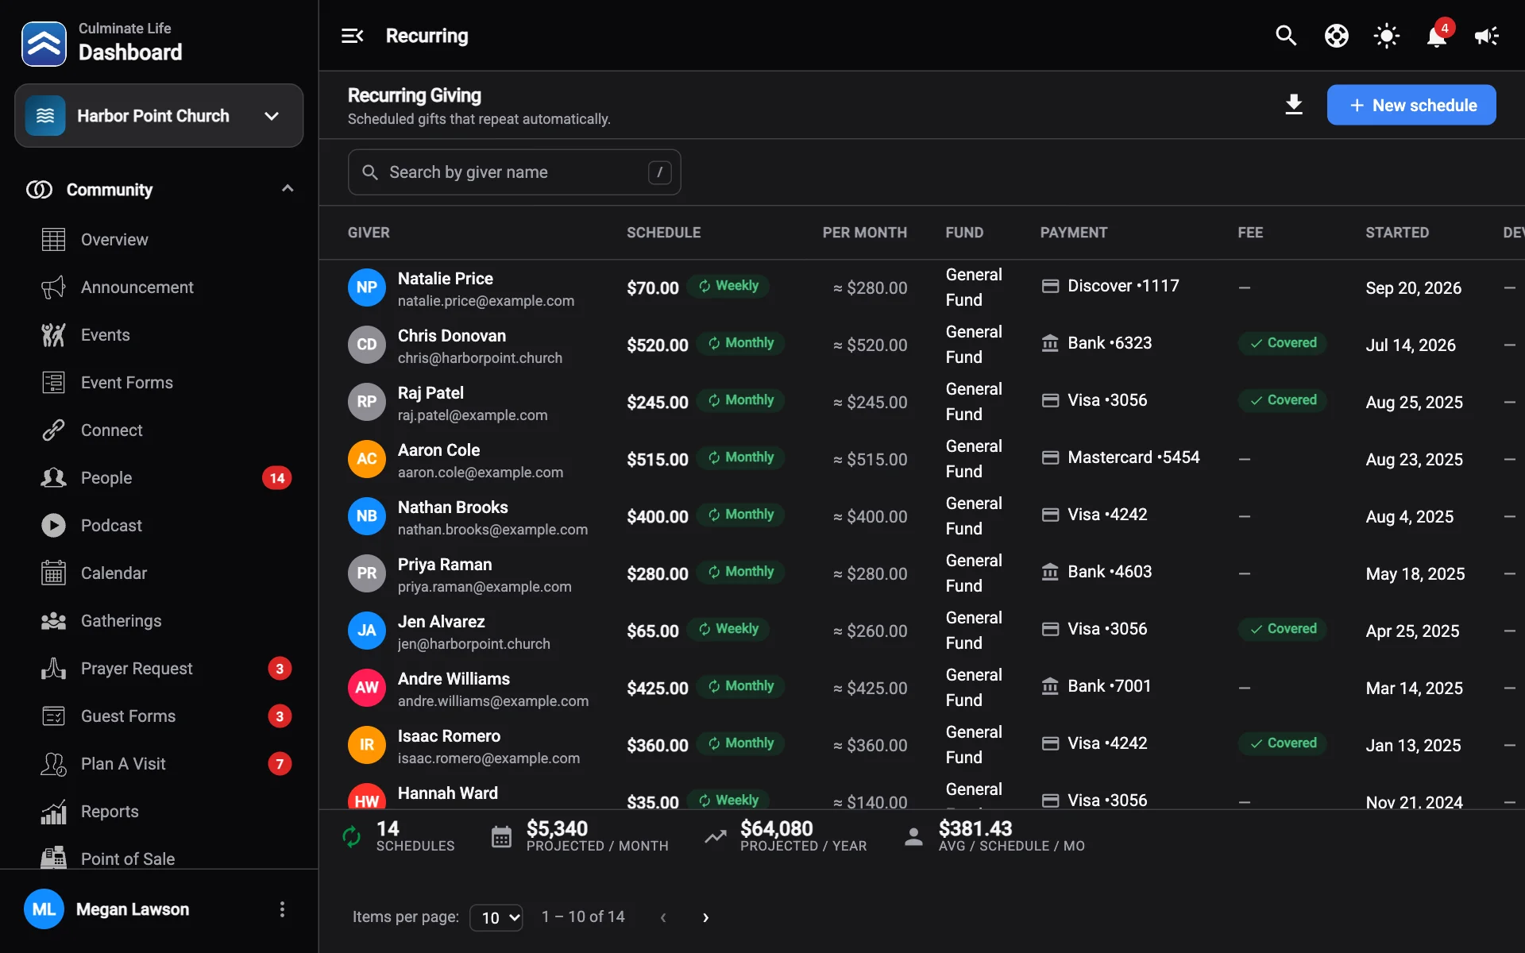1525x953 pixels.
Task: Click Chris Donovan's CD avatar
Action: click(x=366, y=345)
